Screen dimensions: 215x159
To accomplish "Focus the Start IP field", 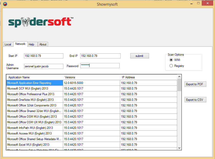I will tap(44, 56).
